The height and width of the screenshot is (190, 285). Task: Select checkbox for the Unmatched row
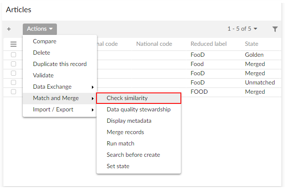coord(13,82)
